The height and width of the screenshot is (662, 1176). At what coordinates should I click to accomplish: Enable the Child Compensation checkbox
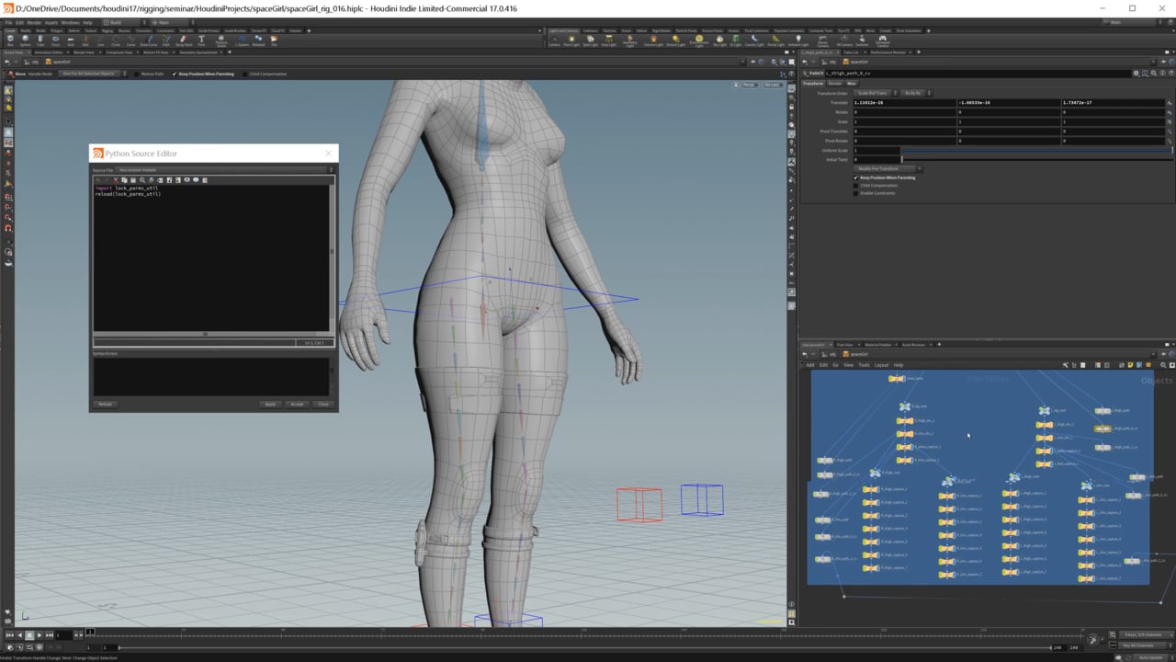[x=855, y=185]
